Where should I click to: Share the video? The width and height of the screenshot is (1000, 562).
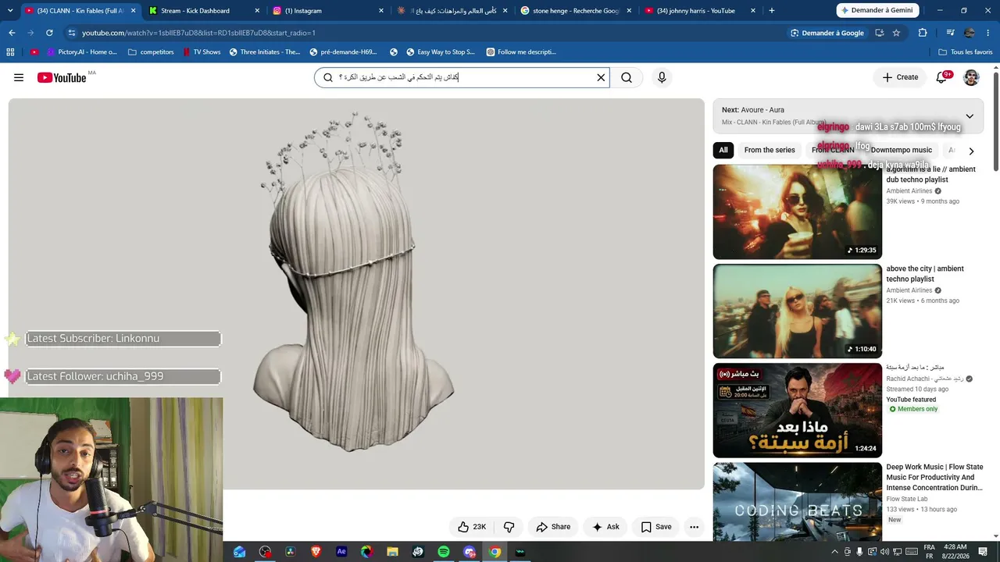(553, 527)
